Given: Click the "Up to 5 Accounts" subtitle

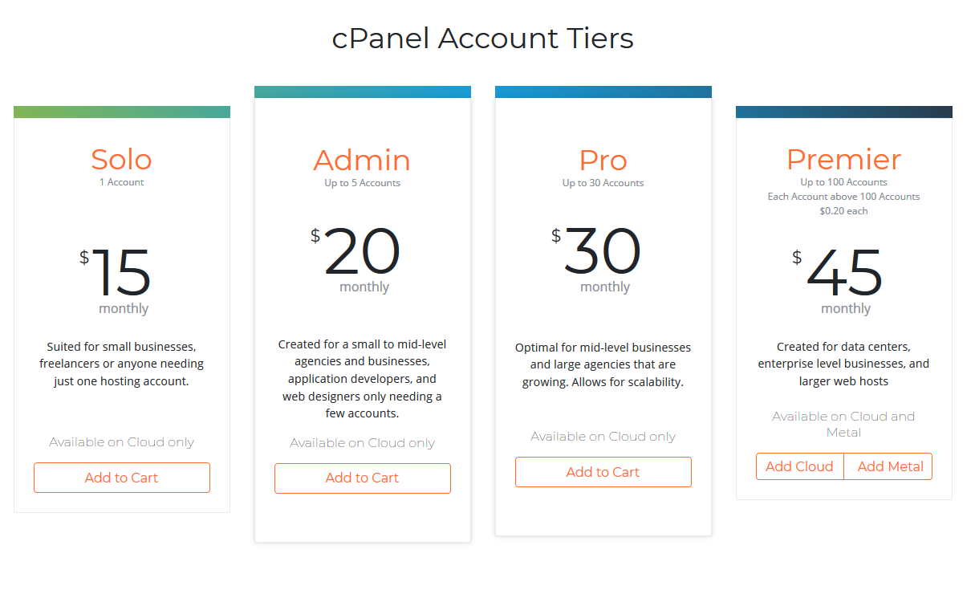Looking at the screenshot, I should coord(363,183).
